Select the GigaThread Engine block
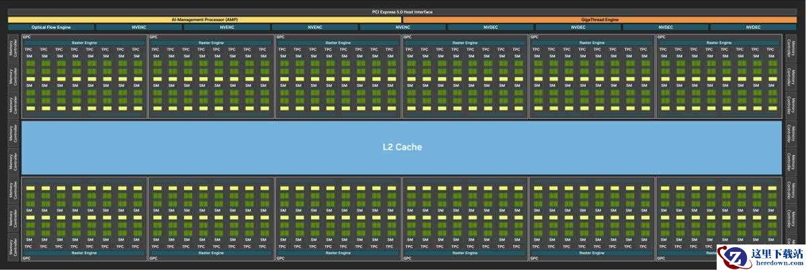 click(600, 20)
